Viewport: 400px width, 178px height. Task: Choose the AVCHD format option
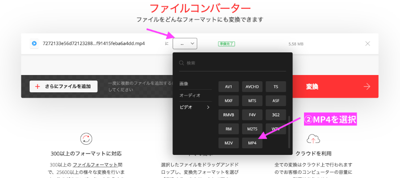252,86
